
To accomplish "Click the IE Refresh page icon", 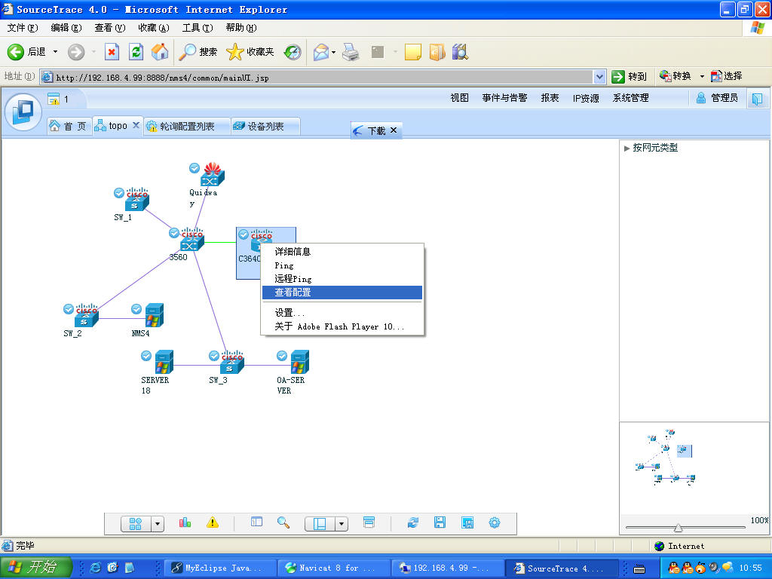I will [x=136, y=52].
